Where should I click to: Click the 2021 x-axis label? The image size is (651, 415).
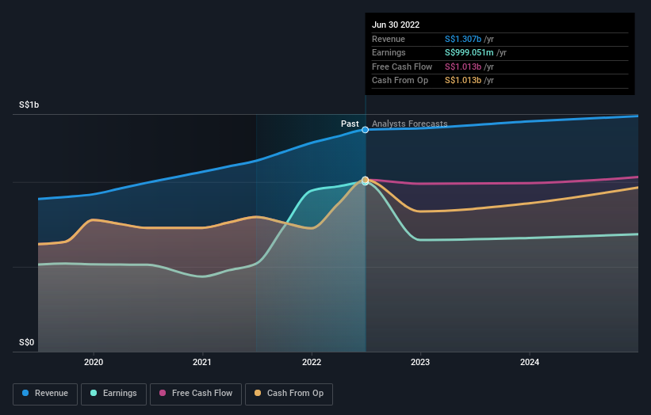[202, 362]
